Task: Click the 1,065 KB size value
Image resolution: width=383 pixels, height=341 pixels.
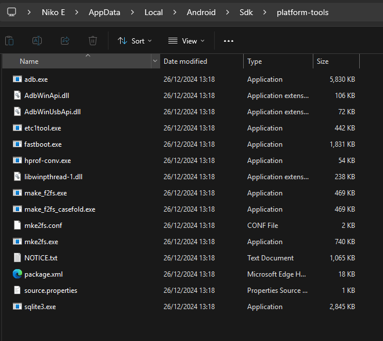Action: coord(342,258)
